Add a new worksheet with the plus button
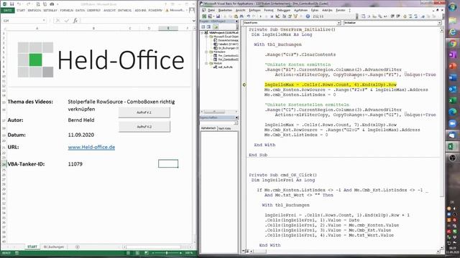 [x=78, y=247]
